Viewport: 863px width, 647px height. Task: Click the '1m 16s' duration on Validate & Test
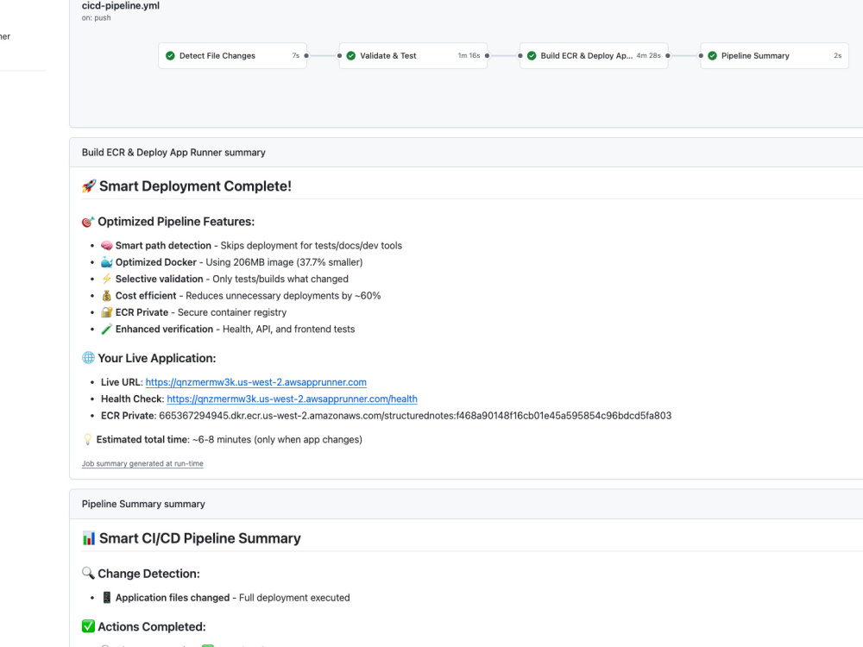469,55
